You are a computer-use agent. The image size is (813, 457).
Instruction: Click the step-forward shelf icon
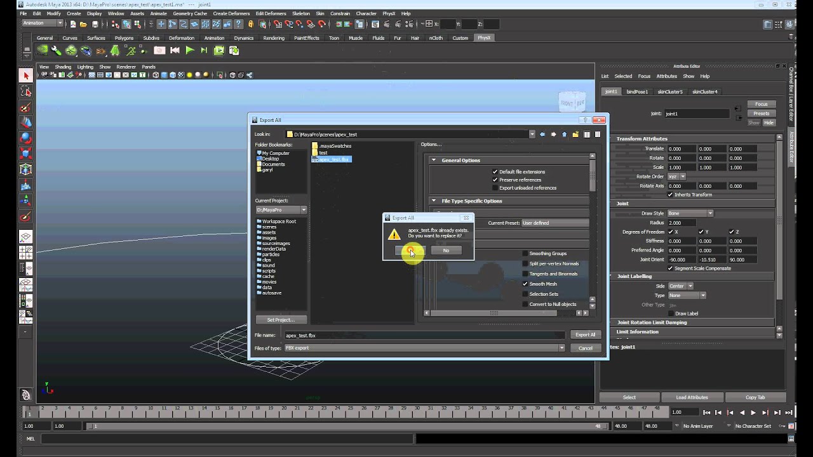point(204,51)
